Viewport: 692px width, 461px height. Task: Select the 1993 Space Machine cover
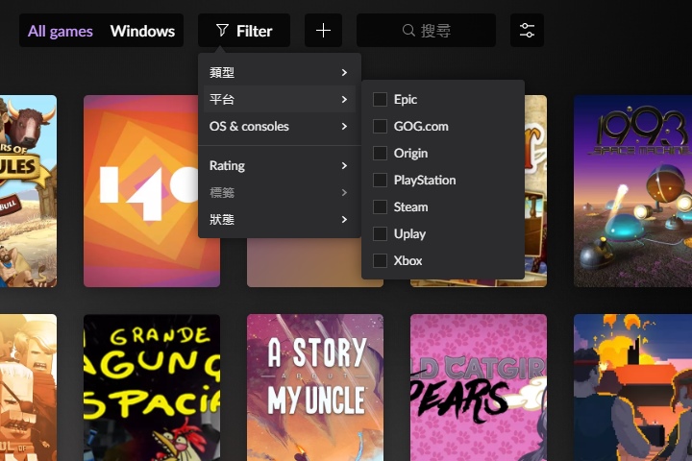pyautogui.click(x=632, y=190)
